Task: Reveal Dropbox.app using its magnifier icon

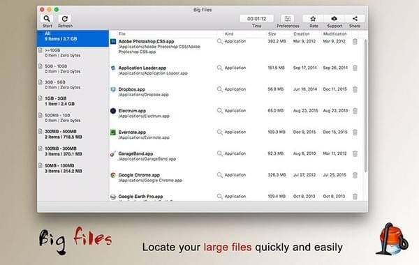Action: (x=220, y=89)
